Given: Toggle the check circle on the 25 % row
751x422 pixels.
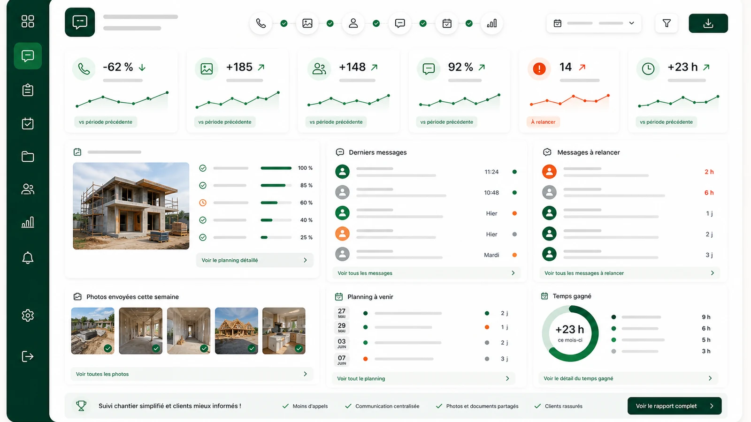Looking at the screenshot, I should pyautogui.click(x=203, y=237).
